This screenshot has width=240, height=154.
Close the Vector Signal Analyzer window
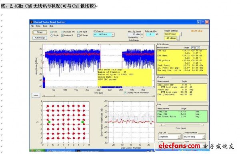(207, 22)
